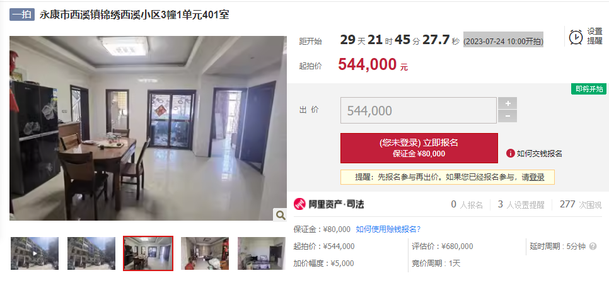Click 如何交钱报名 help link
This screenshot has height=290, width=609.
point(539,153)
